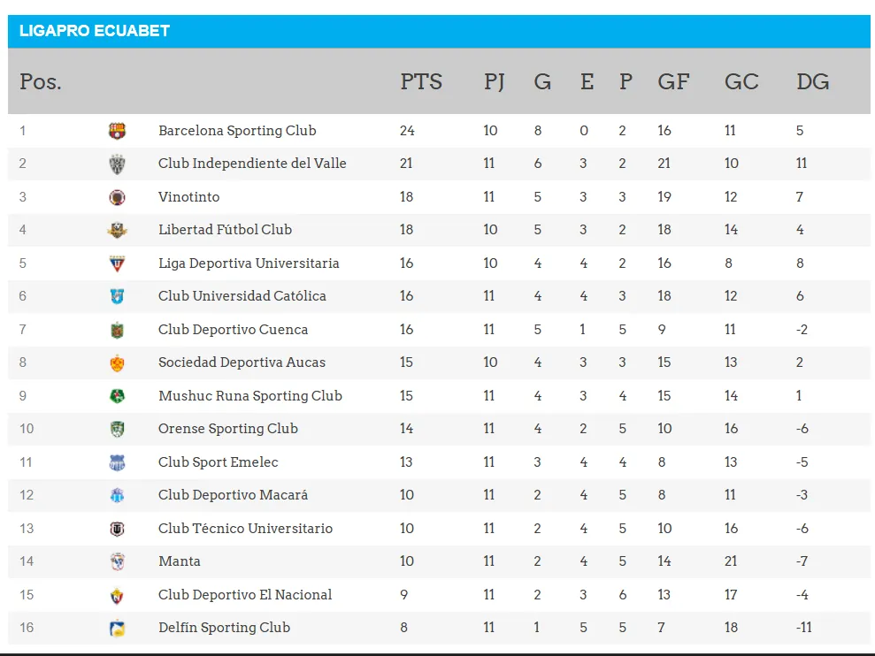Click the Mushuc Runa team crest
The image size is (875, 656).
click(x=117, y=396)
